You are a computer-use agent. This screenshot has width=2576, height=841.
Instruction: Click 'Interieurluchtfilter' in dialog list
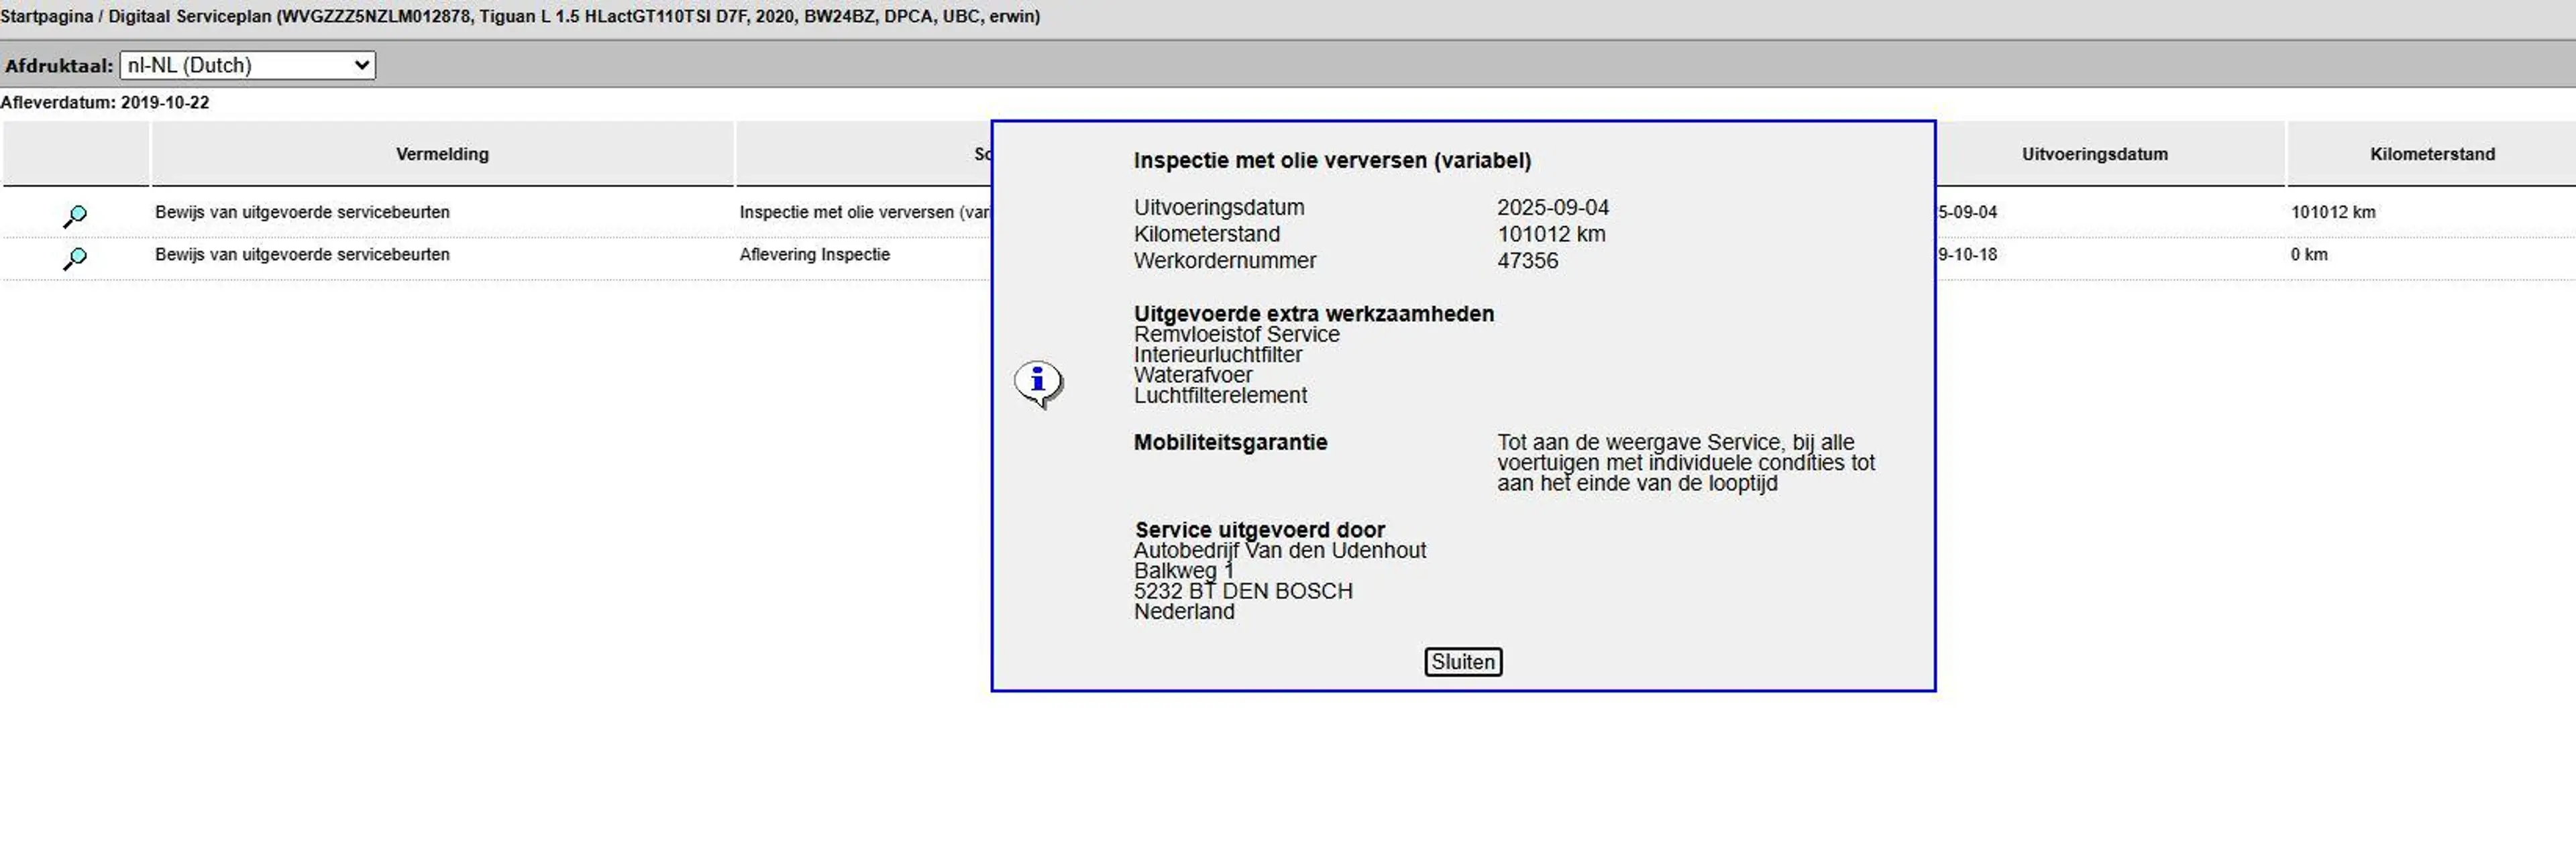pos(1217,354)
